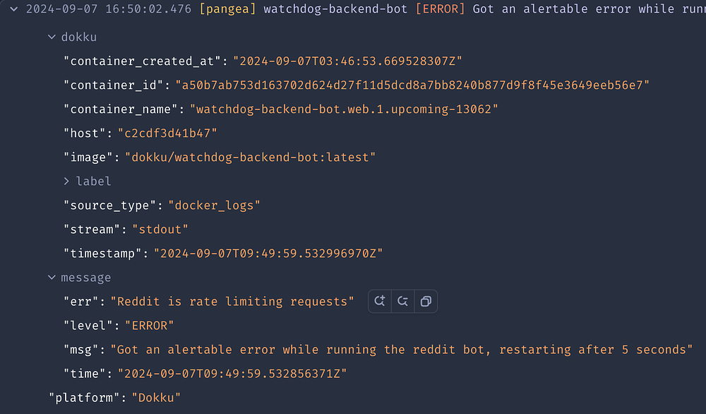Expand the label section

[66, 181]
